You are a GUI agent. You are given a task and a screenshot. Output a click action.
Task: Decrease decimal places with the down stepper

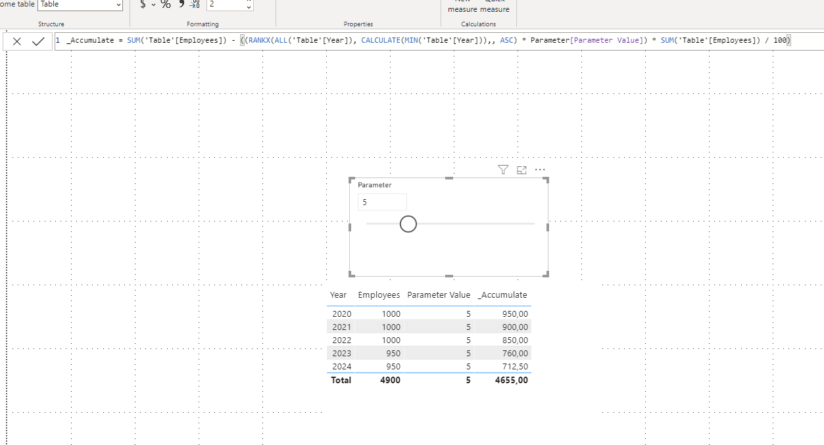pos(249,7)
